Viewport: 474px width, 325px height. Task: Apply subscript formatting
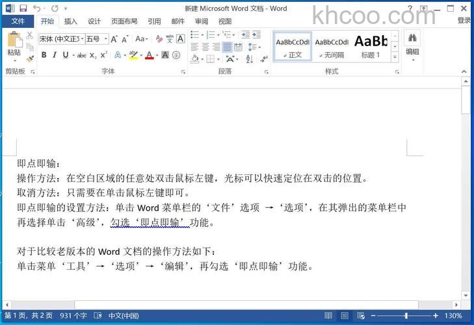(93, 55)
